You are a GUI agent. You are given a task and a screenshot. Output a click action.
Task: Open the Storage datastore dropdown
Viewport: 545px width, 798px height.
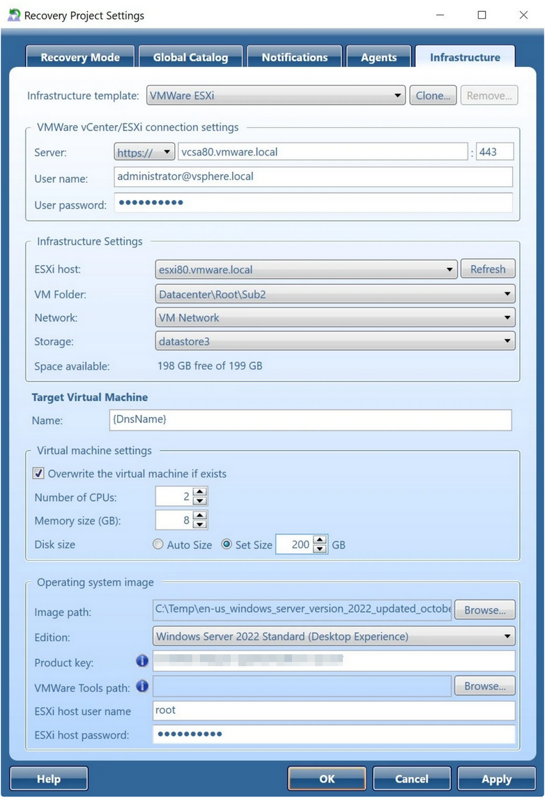coord(507,341)
